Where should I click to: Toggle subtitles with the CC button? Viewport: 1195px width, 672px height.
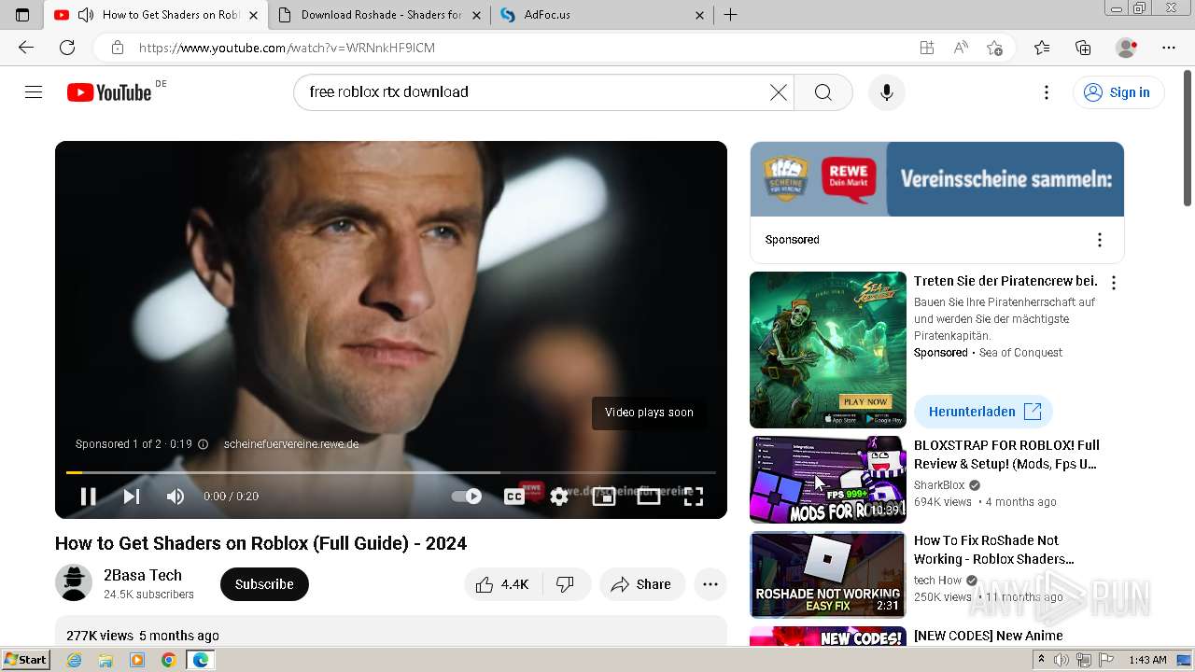[513, 497]
